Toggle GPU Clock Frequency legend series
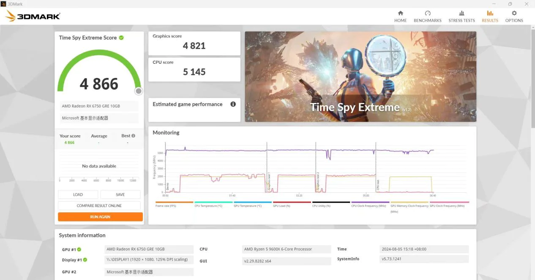This screenshot has width=535, height=280. click(449, 204)
